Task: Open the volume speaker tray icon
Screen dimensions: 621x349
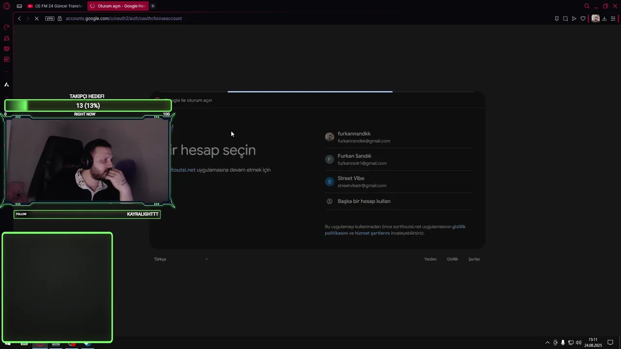Action: point(578,343)
